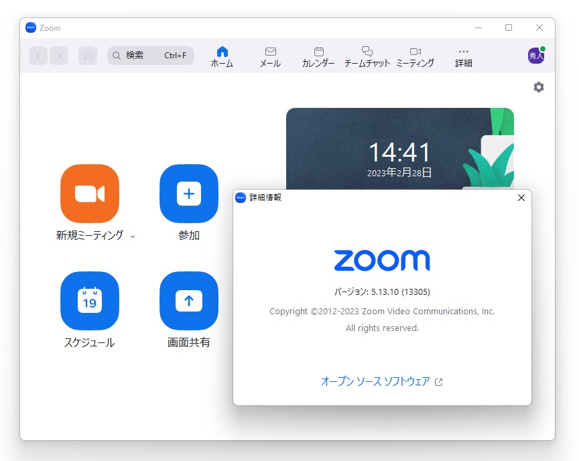Open the カレンダー (Calendar) icon
The height and width of the screenshot is (461, 579).
(318, 56)
